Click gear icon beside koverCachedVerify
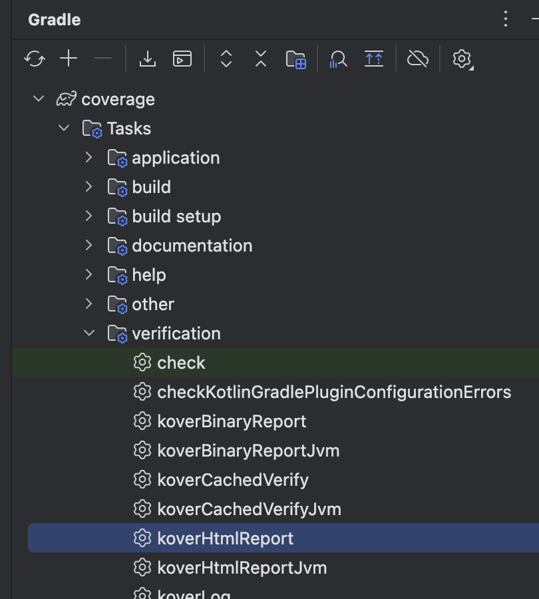The width and height of the screenshot is (539, 599). 142,480
